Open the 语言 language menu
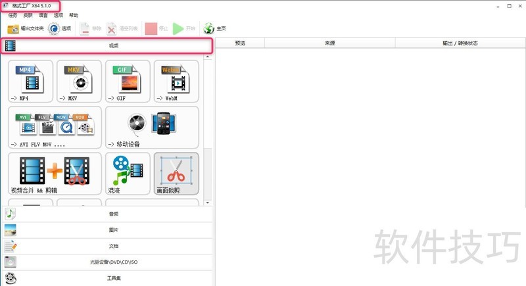Viewport: 526px width, 286px height. (x=43, y=15)
